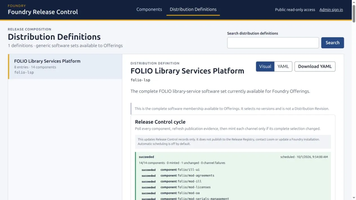The image size is (356, 200).
Task: Click 'Poll every component' description text
Action: click(x=228, y=129)
